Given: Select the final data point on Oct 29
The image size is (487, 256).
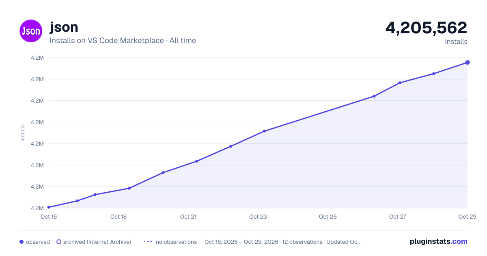Looking at the screenshot, I should click(468, 62).
